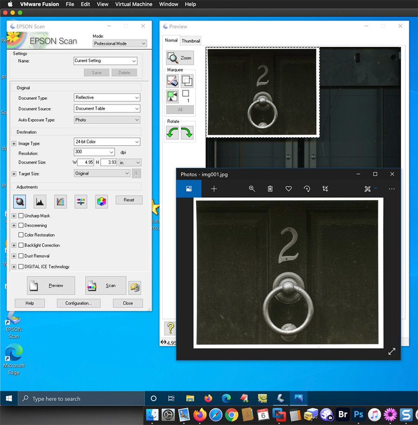Click the crop icon in Photos

[325, 189]
